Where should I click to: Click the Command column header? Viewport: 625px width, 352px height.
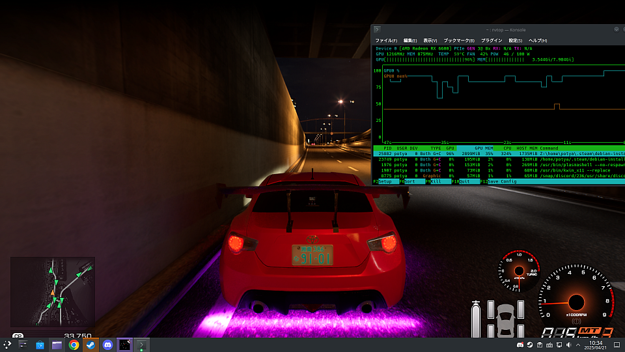[549, 148]
